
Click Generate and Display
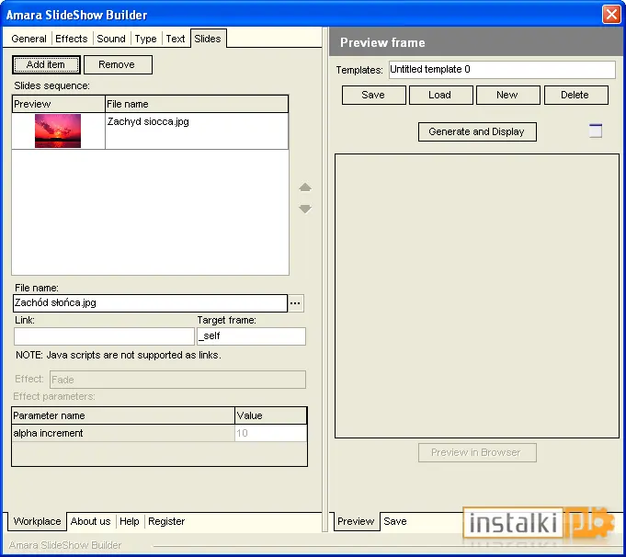click(x=477, y=131)
